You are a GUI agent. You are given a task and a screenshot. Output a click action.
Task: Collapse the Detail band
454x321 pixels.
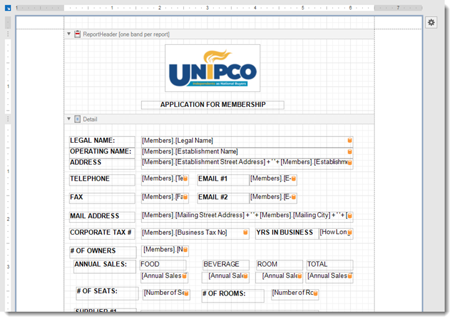69,119
